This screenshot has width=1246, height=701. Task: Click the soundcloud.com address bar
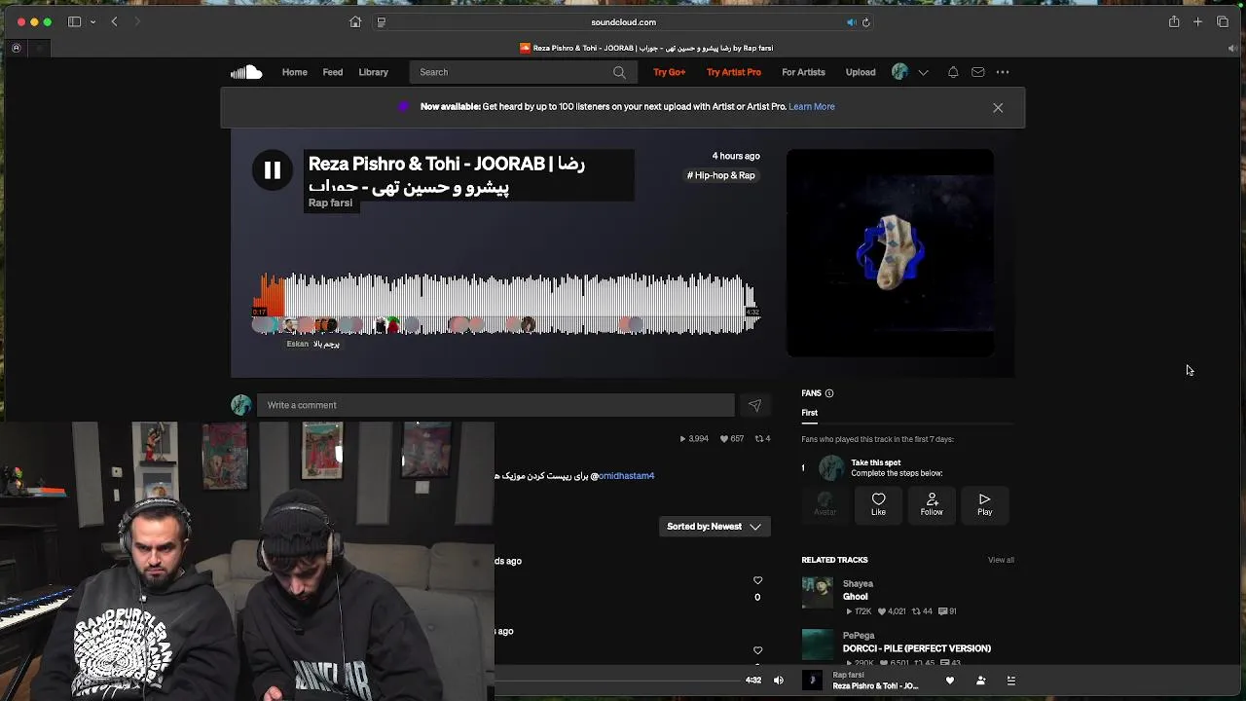coord(623,22)
